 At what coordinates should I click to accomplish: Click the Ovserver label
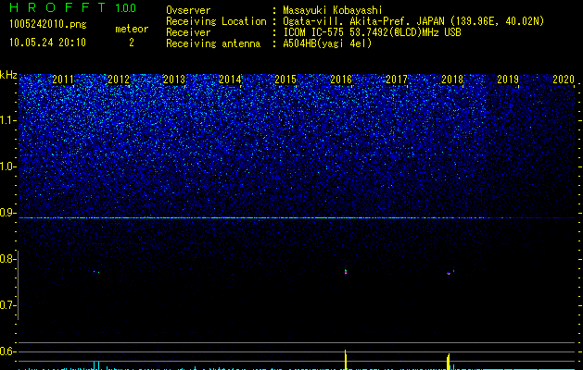(188, 10)
